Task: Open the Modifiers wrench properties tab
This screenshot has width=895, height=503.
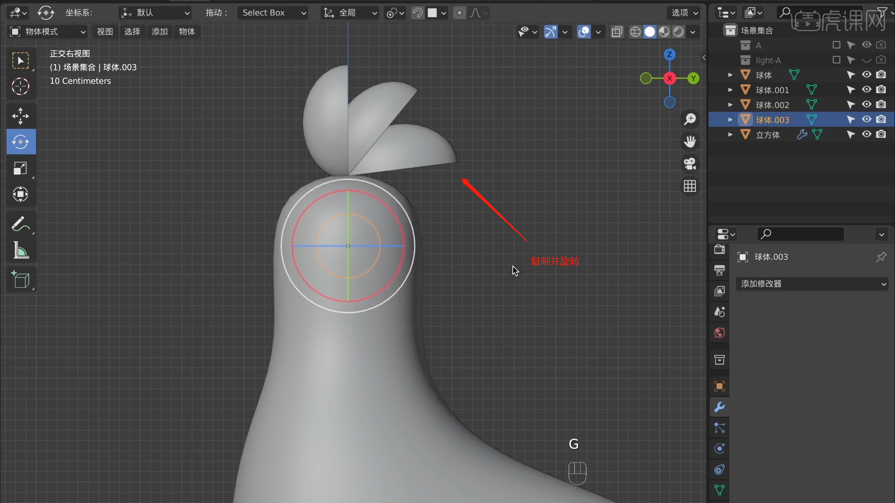Action: 719,407
